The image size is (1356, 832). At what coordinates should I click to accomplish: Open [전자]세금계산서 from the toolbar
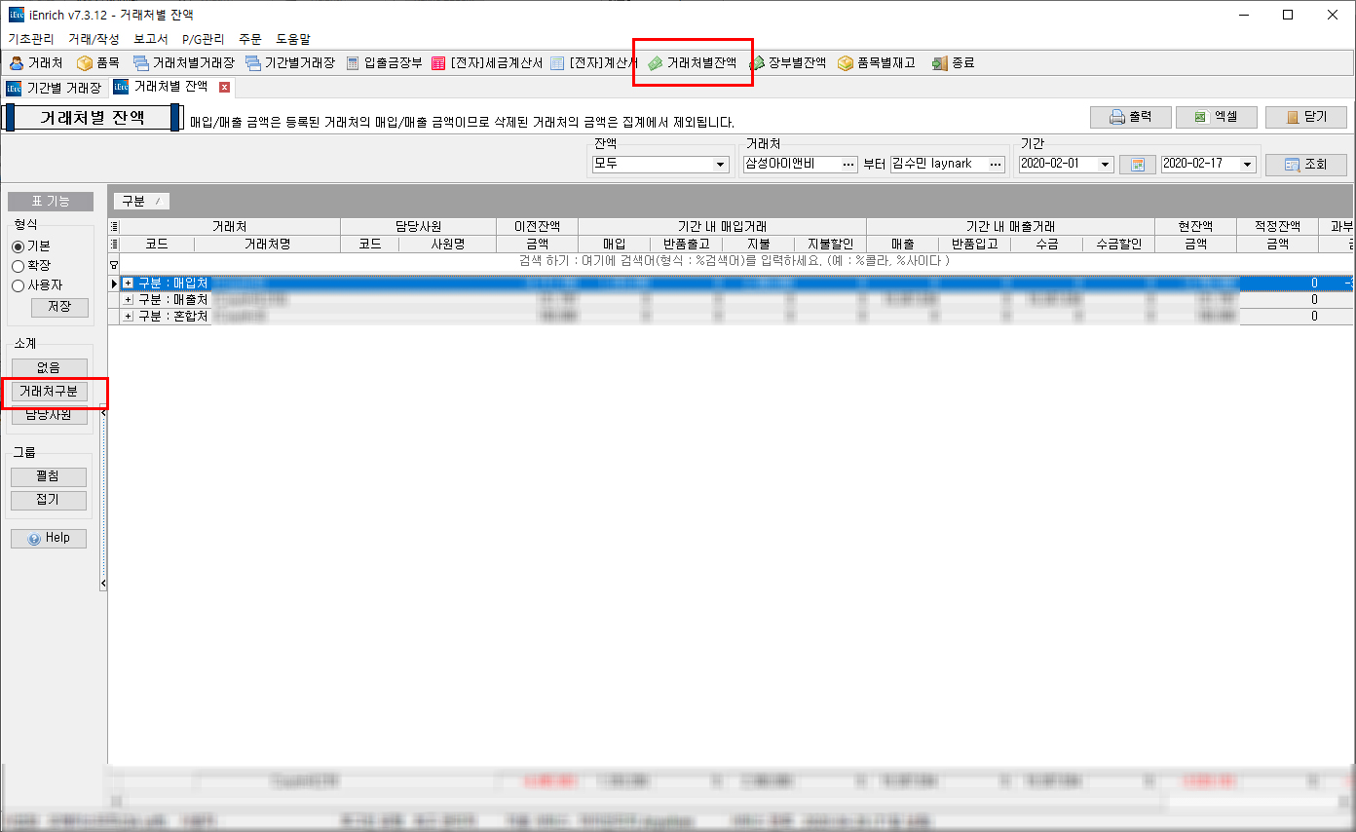486,62
